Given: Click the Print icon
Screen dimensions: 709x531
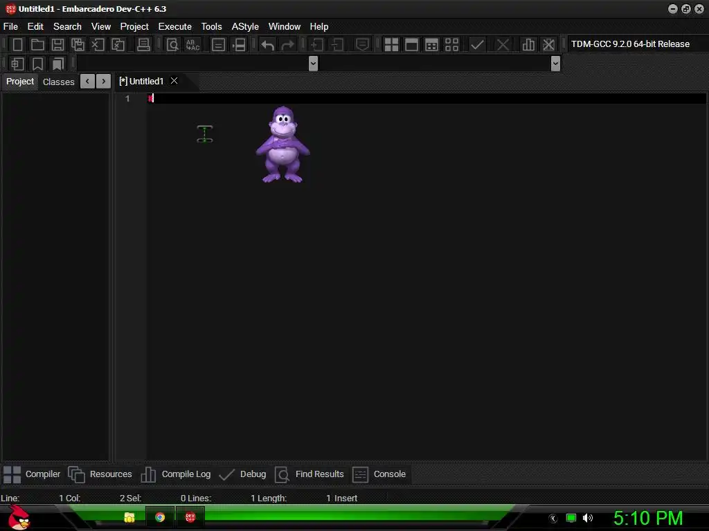Looking at the screenshot, I should (143, 44).
